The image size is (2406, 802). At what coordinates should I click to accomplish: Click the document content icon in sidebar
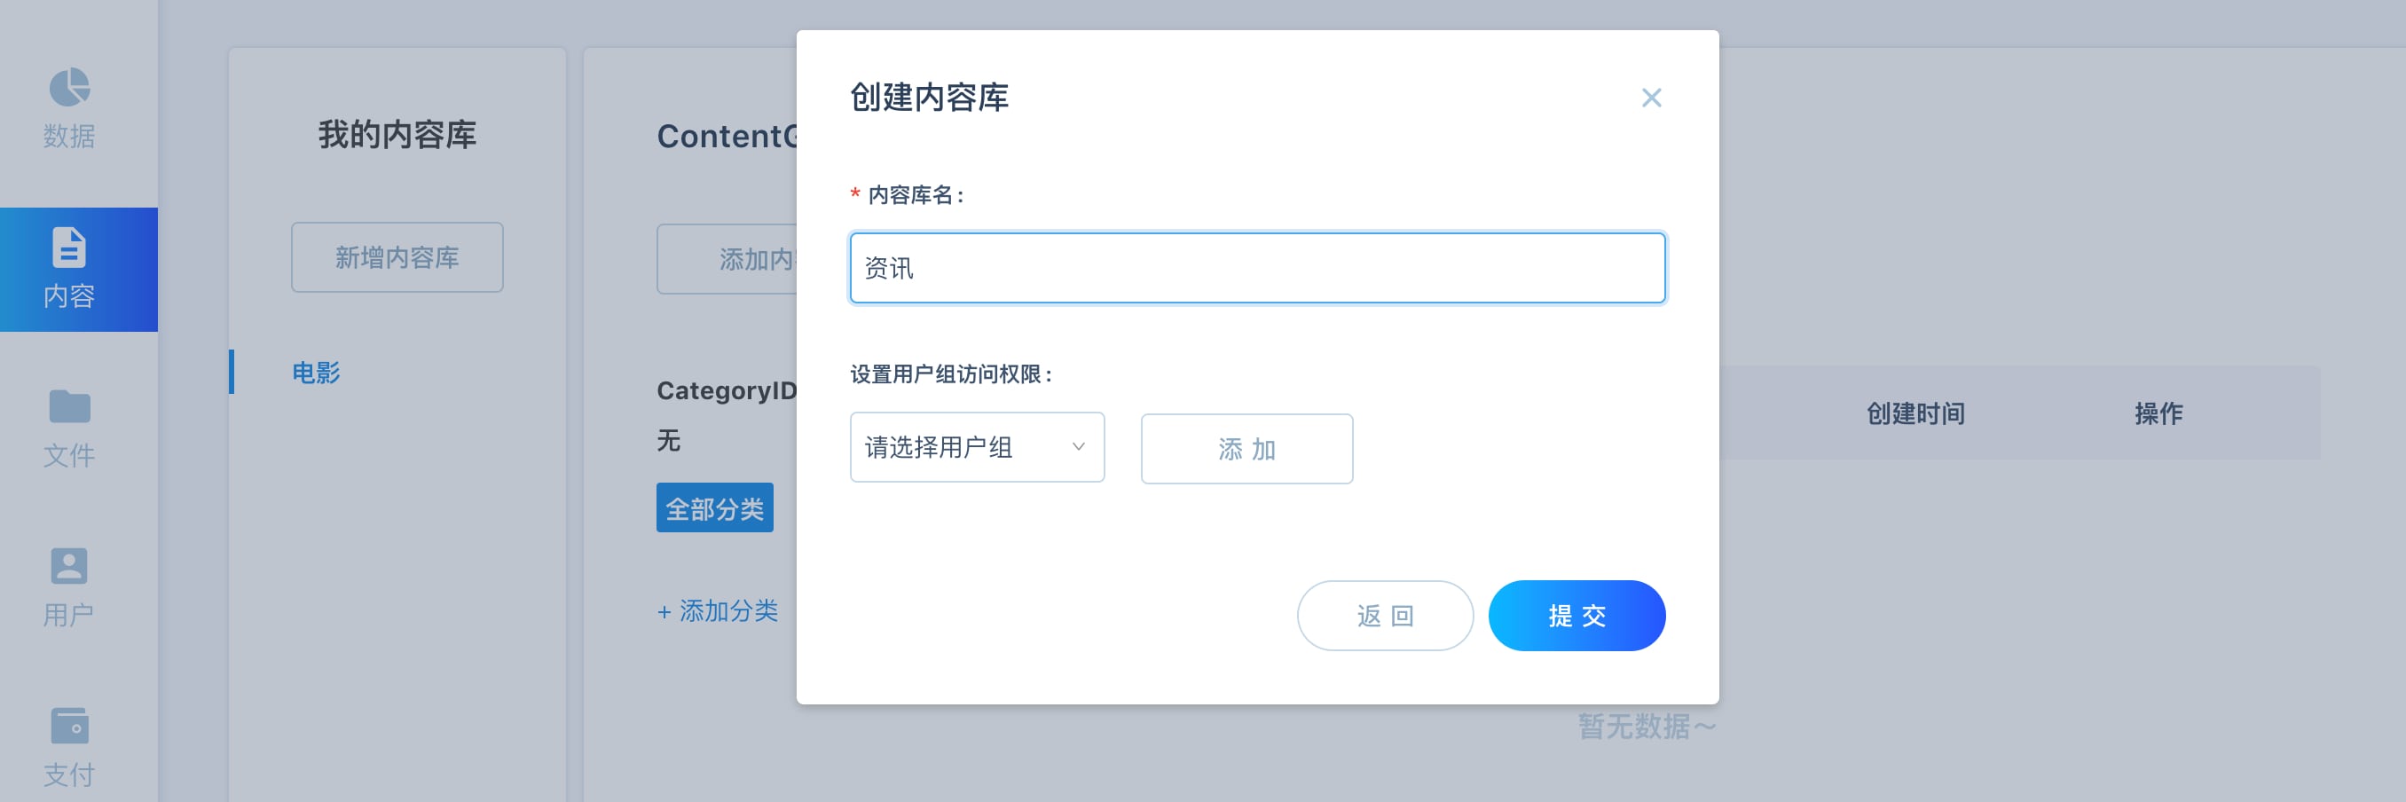[69, 248]
